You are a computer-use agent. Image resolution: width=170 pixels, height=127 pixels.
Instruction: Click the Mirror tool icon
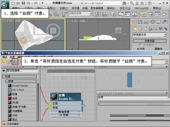pos(98,14)
